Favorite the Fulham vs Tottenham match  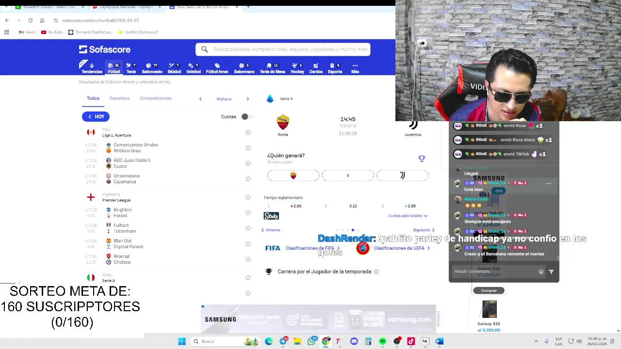pos(248,228)
